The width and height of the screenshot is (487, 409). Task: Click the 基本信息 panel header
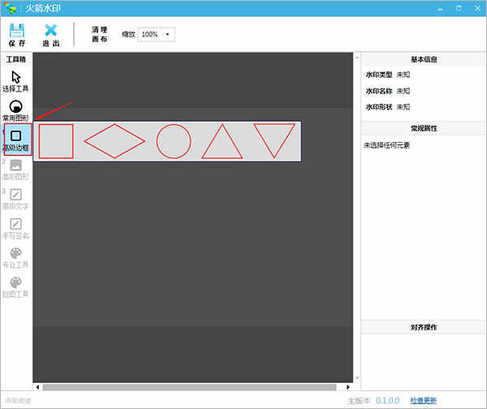pos(424,59)
